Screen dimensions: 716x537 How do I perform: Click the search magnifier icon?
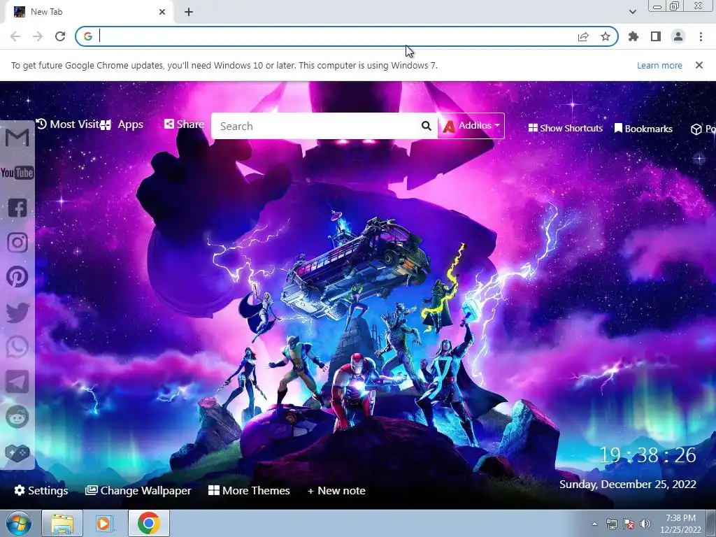426,126
